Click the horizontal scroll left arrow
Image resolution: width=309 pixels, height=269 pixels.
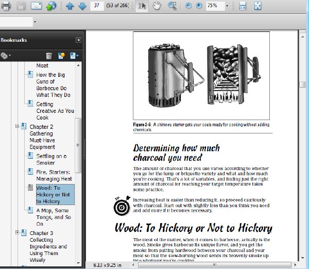tap(133, 265)
